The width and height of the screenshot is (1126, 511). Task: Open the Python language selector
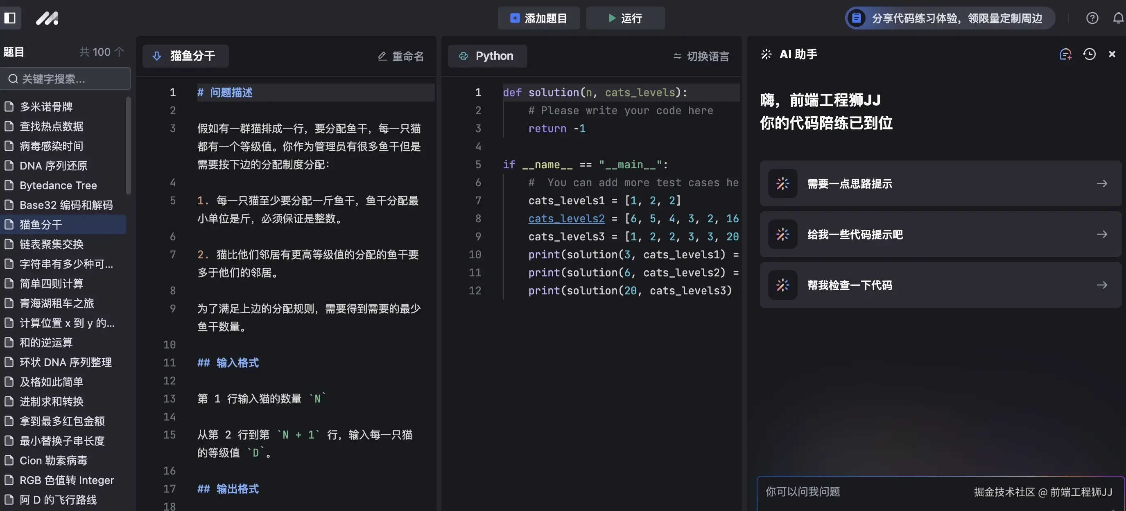pos(487,56)
